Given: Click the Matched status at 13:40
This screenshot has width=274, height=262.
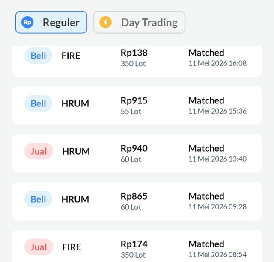Looking at the screenshot, I should 206,148.
